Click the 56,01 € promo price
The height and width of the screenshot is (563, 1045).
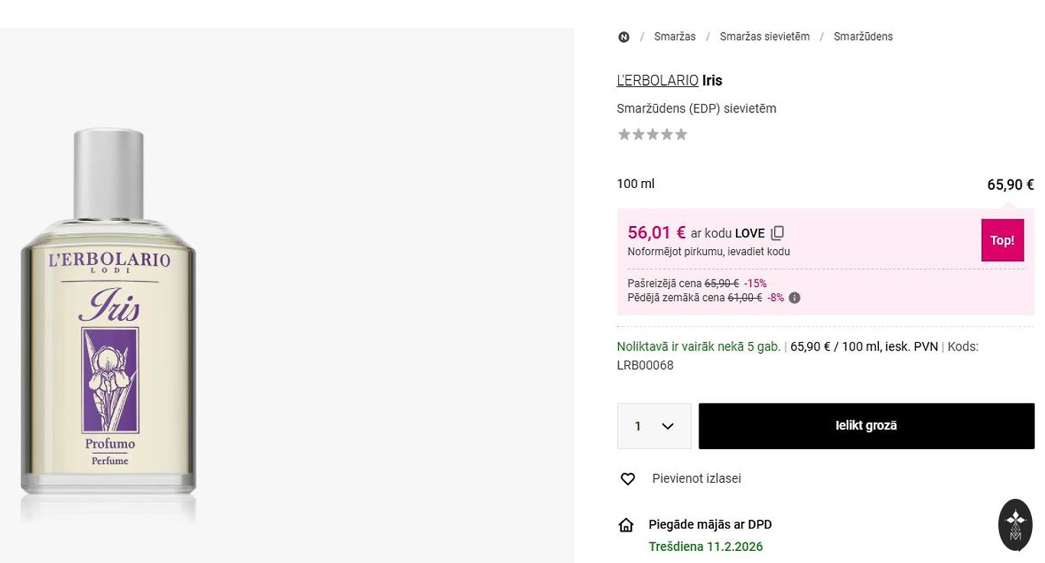pos(656,232)
